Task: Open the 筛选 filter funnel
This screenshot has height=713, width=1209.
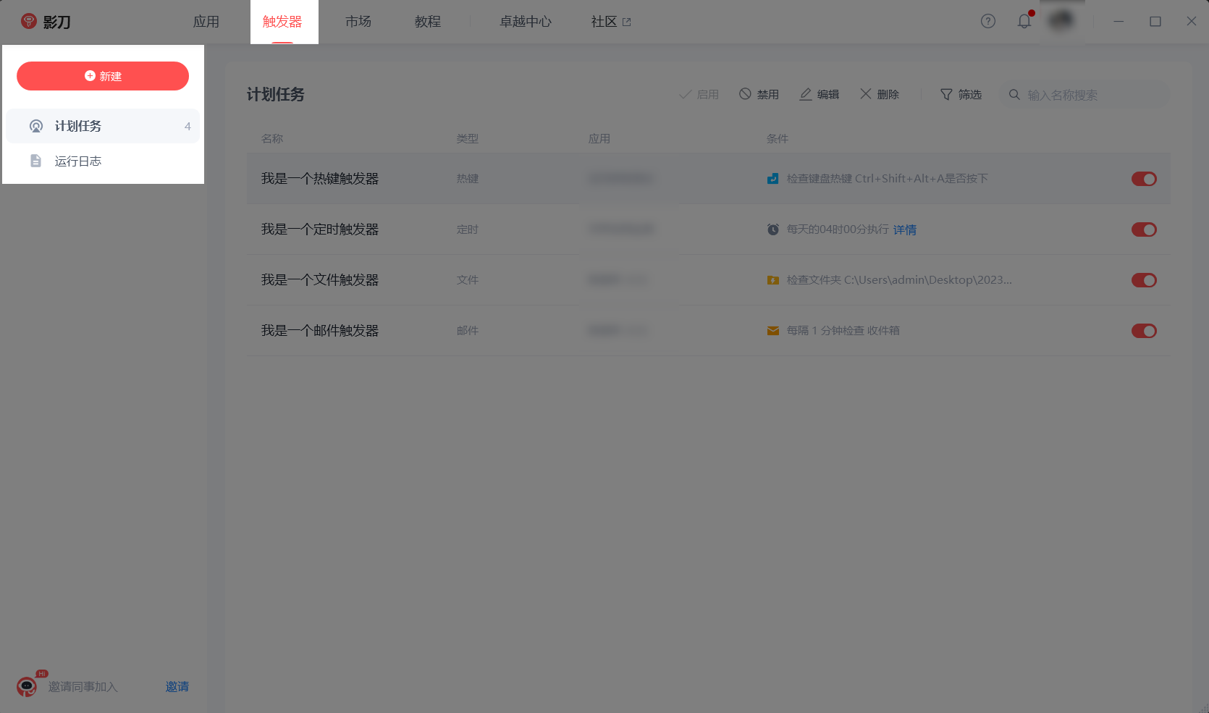Action: click(946, 94)
